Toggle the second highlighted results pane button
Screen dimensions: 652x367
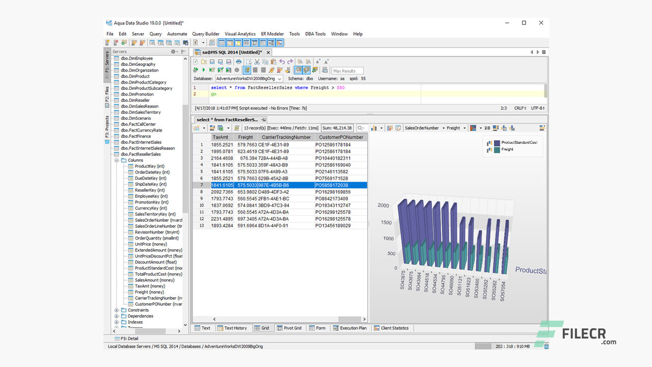(x=307, y=70)
